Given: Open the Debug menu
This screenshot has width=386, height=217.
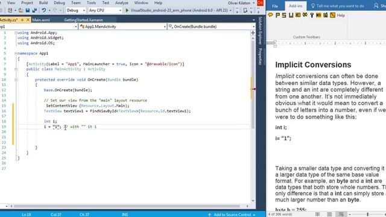Looking at the screenshot, I should [x=59, y=3].
